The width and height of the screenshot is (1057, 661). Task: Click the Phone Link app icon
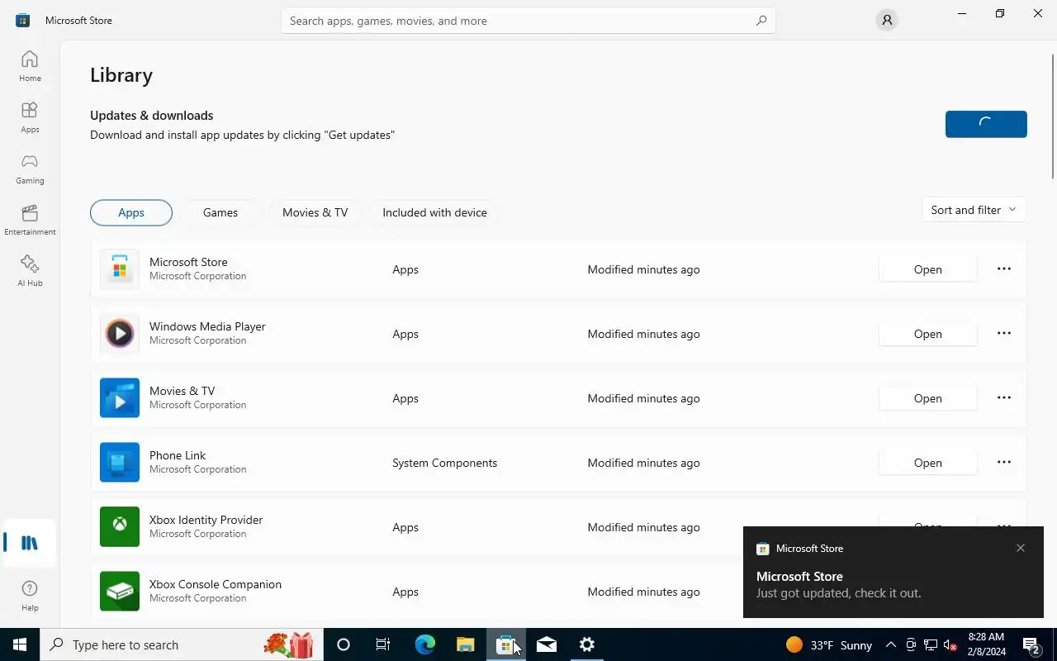120,463
